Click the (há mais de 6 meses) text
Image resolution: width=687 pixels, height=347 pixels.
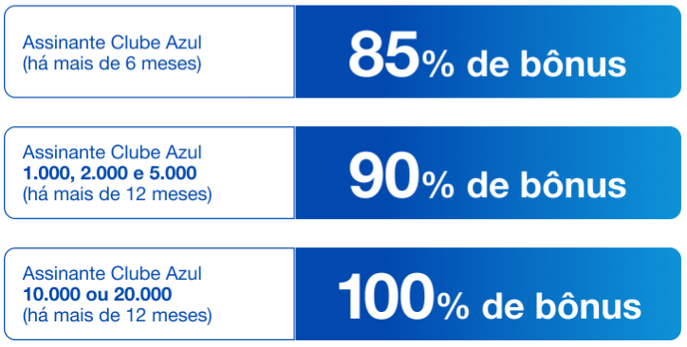pos(112,64)
